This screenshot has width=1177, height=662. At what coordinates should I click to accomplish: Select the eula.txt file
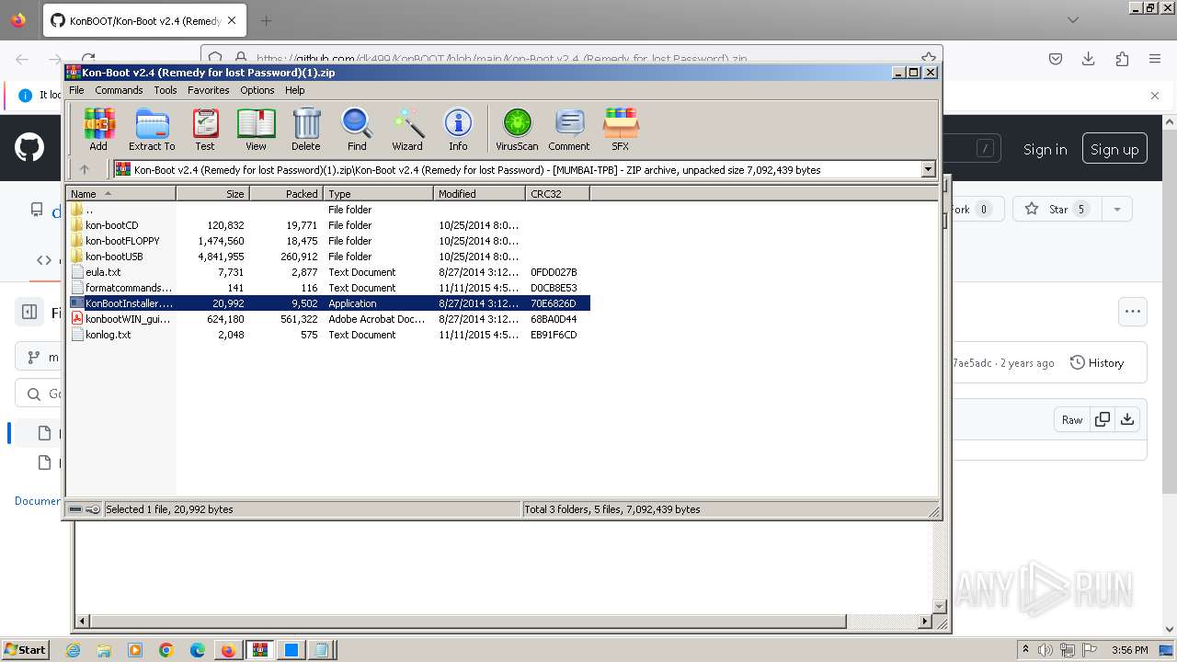click(328, 272)
